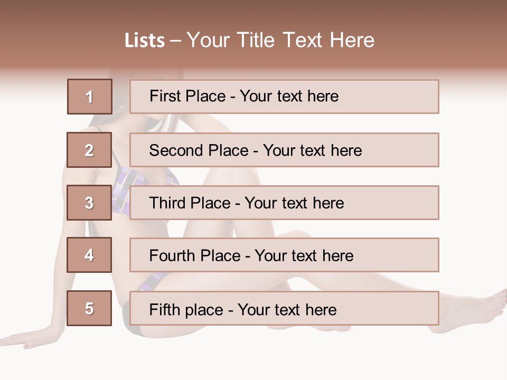Click blank right end of Fourth Place bar

pos(404,255)
